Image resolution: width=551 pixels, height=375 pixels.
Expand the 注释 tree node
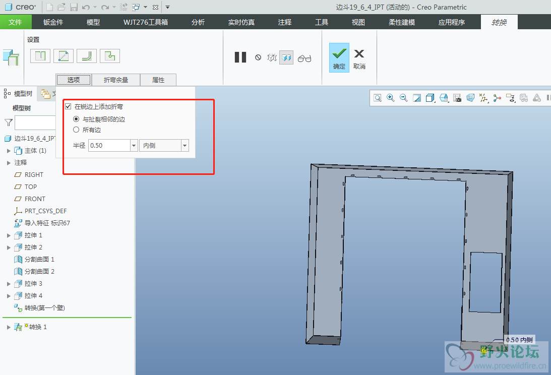click(x=9, y=163)
